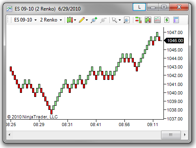196x148 pixels.
Task: Click the 1046.00 current price marker
Action: coord(174,41)
